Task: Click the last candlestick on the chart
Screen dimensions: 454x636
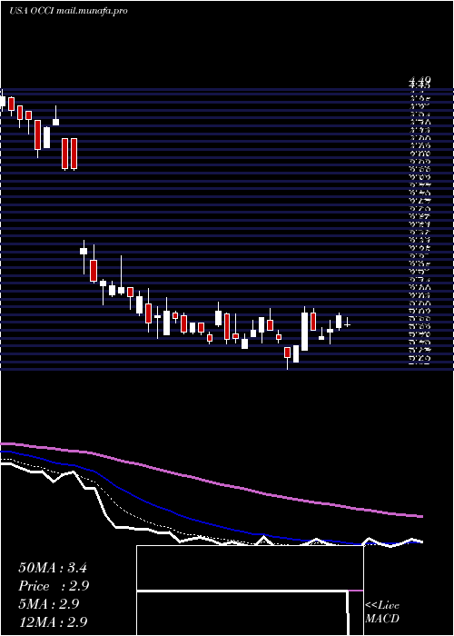Action: 348,323
